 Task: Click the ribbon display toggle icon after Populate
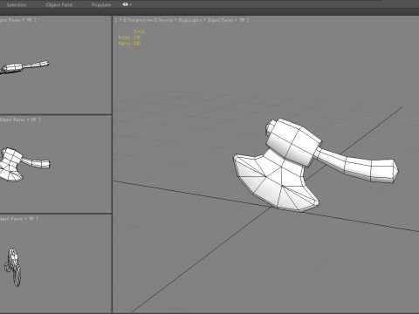[x=126, y=4]
